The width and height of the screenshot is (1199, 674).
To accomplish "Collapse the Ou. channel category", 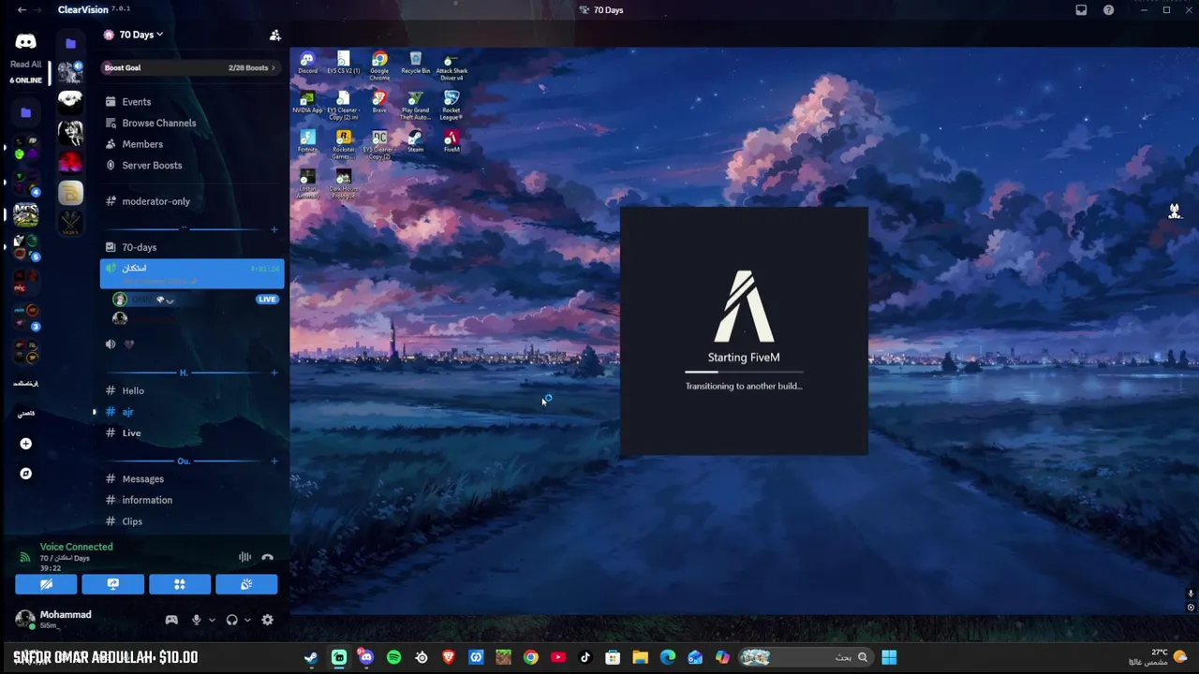I will point(184,461).
